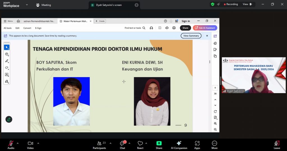Open the Zoom Apps panel

click(x=197, y=145)
